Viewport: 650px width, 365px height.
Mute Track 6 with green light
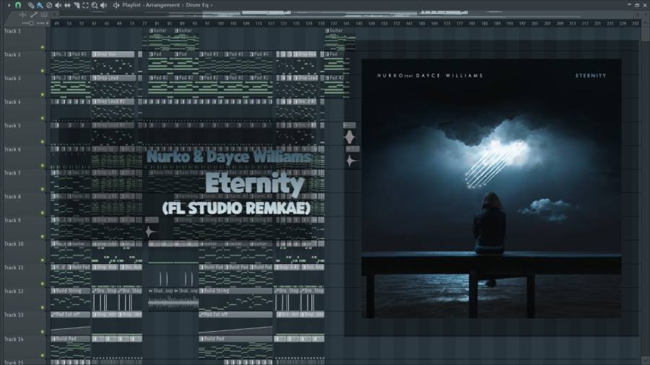click(43, 165)
